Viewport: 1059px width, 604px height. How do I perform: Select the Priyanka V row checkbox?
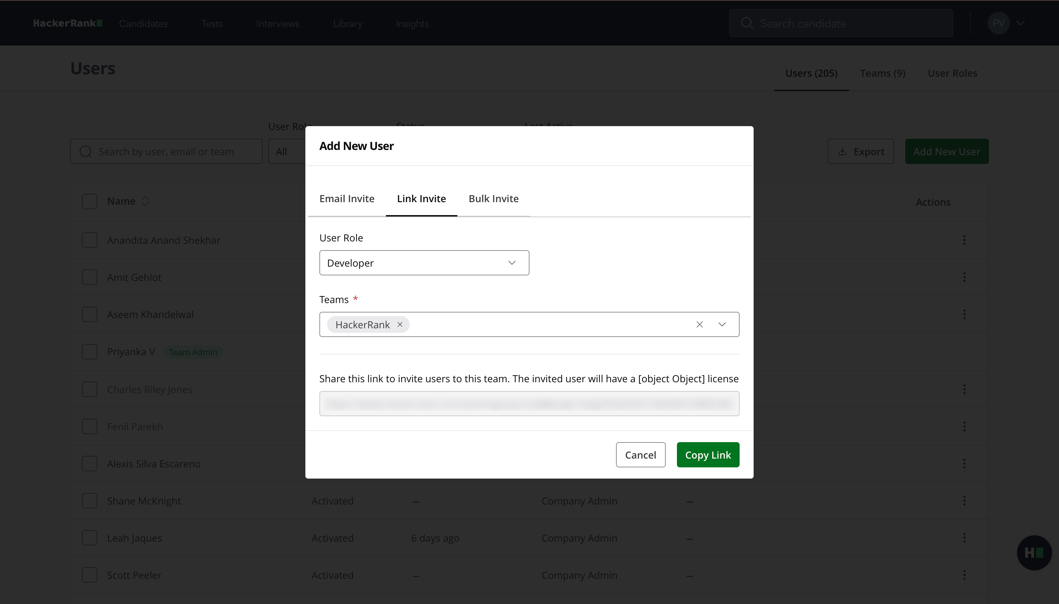pyautogui.click(x=90, y=352)
